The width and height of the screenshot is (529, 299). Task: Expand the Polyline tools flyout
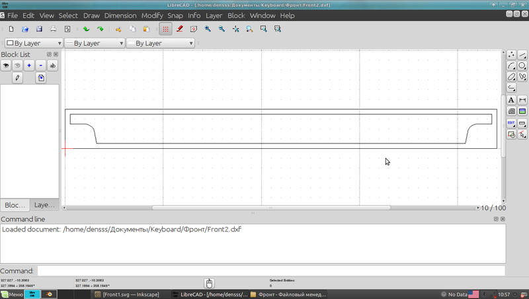point(511,88)
